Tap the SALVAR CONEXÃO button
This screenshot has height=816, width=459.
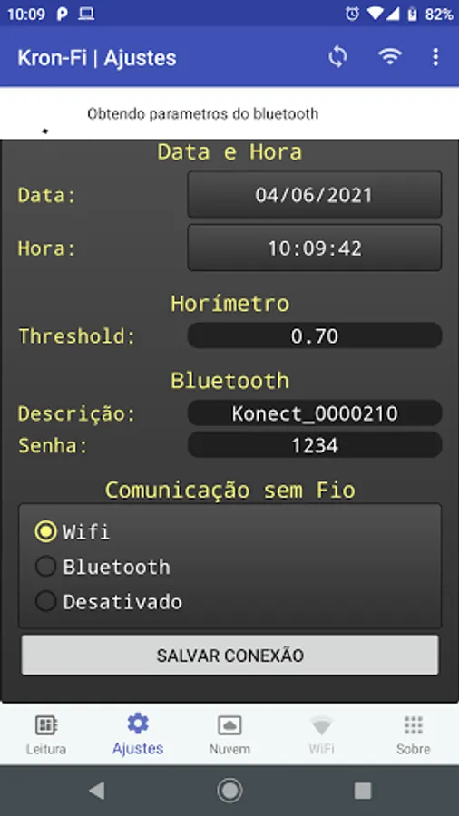(229, 656)
